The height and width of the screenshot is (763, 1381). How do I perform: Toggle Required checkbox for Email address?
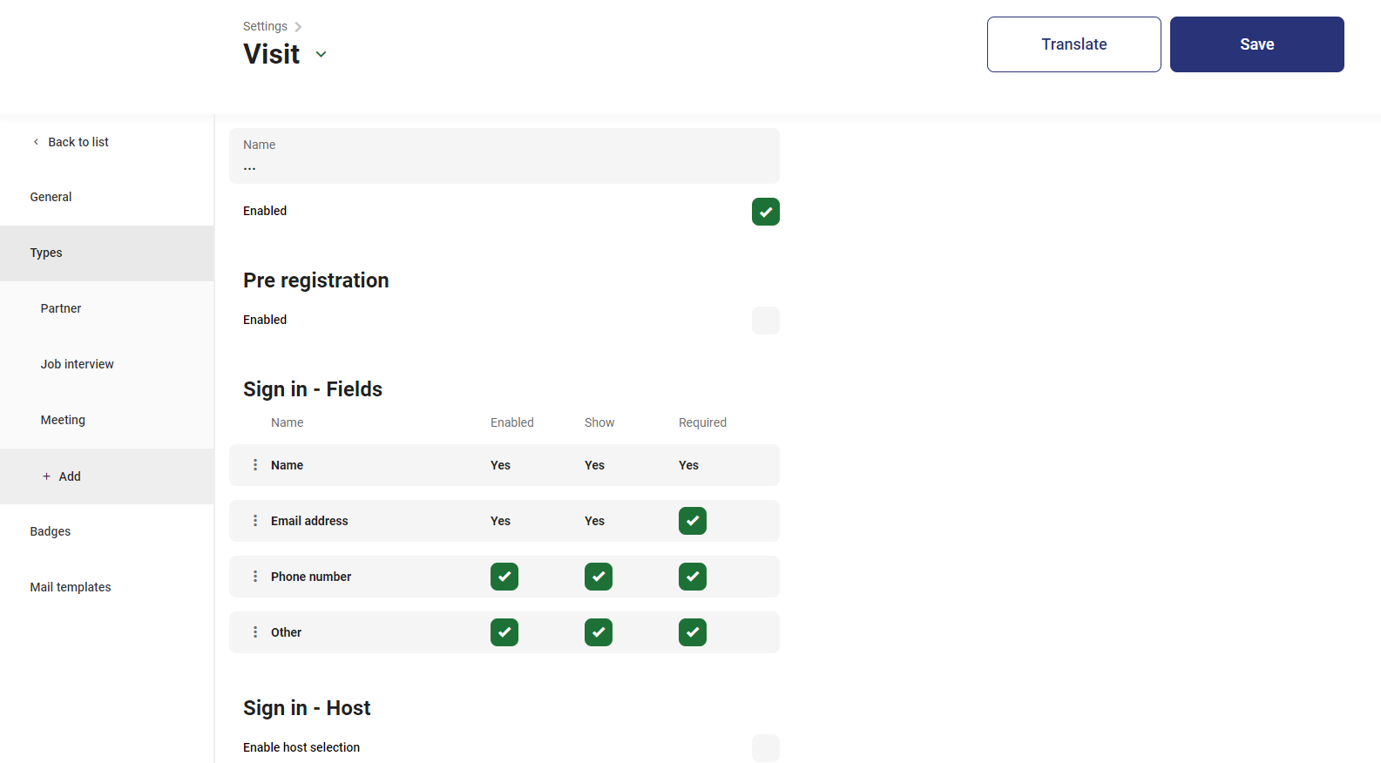pyautogui.click(x=692, y=521)
